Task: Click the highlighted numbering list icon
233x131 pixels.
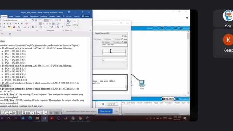Action: 46,20
